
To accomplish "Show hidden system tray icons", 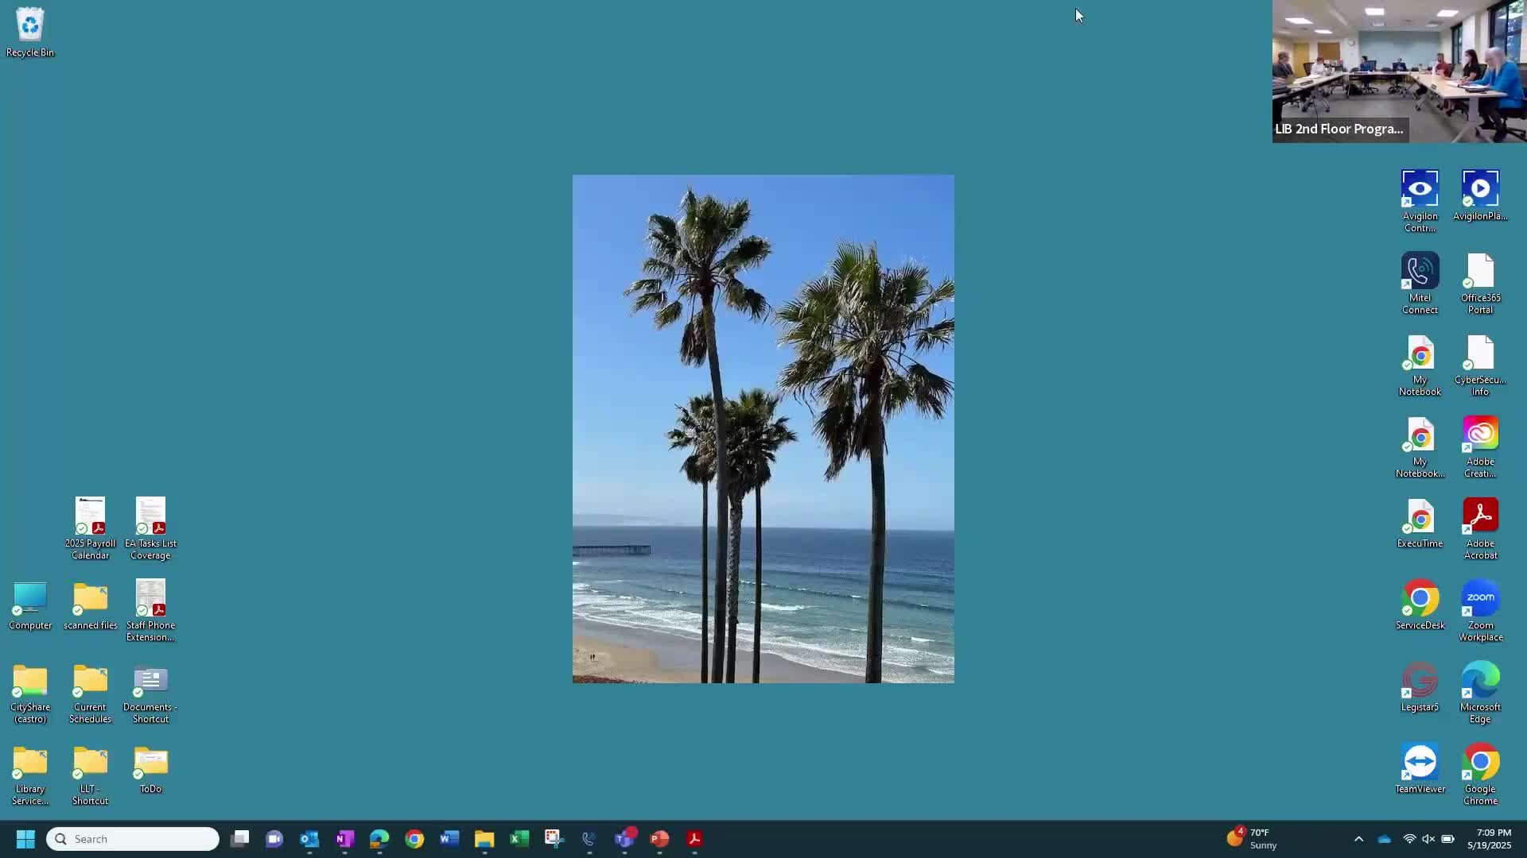I will pos(1358,839).
